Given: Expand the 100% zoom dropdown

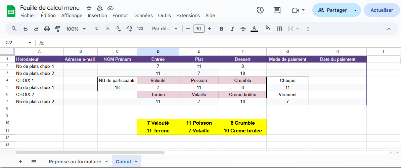Looking at the screenshot, I should tap(76, 29).
